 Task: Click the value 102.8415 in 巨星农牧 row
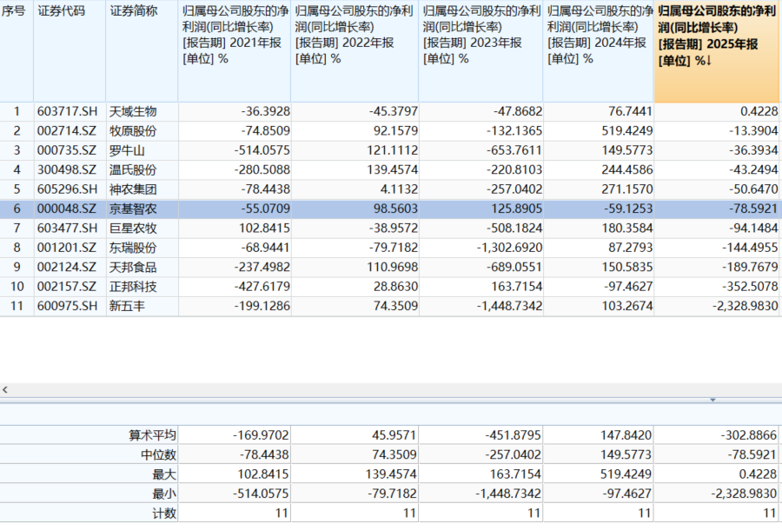click(x=264, y=228)
